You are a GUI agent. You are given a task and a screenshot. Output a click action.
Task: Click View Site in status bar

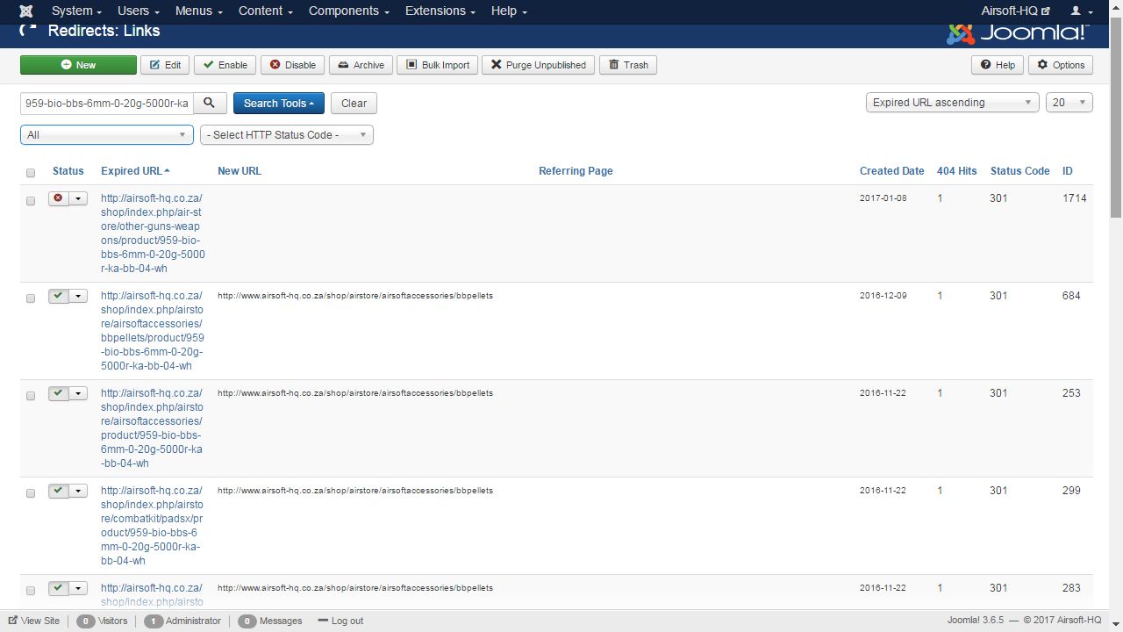pos(34,621)
